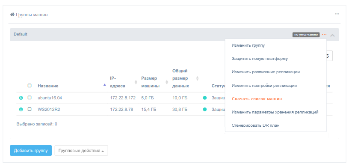Sort by the Название column arrow
This screenshot has height=167, width=349.
pyautogui.click(x=105, y=85)
